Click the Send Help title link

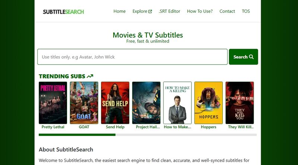coord(115,127)
